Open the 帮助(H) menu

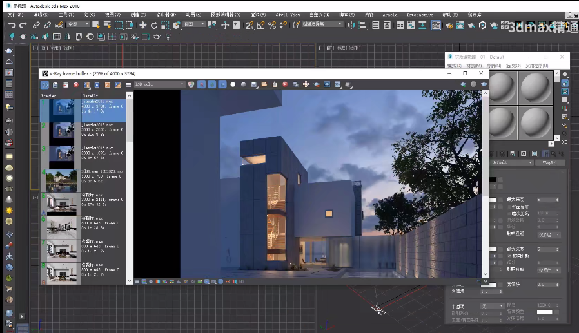tap(450, 15)
